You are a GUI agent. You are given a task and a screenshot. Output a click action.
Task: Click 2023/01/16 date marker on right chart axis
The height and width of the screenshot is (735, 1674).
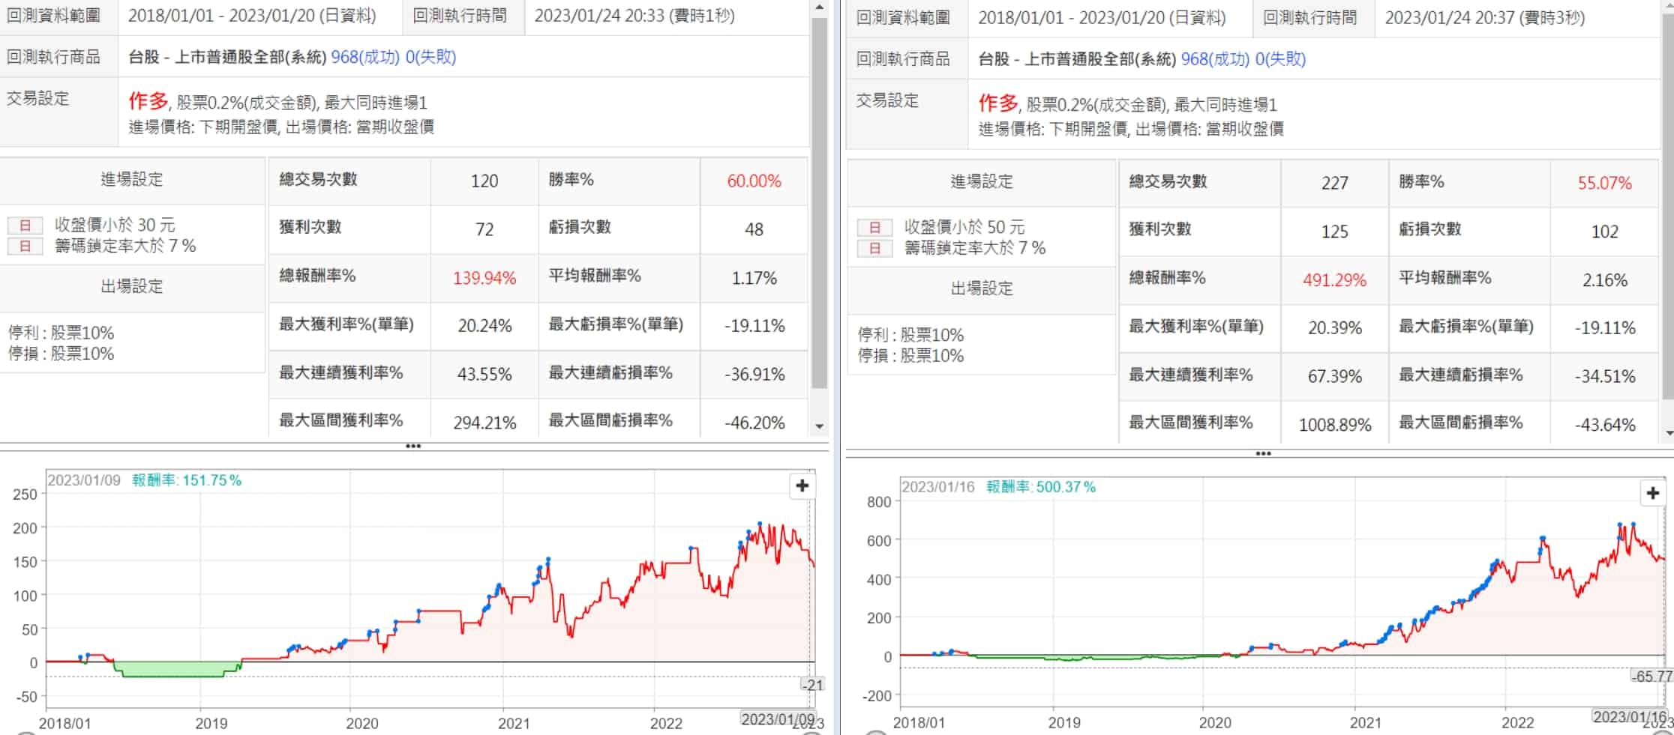pyautogui.click(x=1629, y=717)
